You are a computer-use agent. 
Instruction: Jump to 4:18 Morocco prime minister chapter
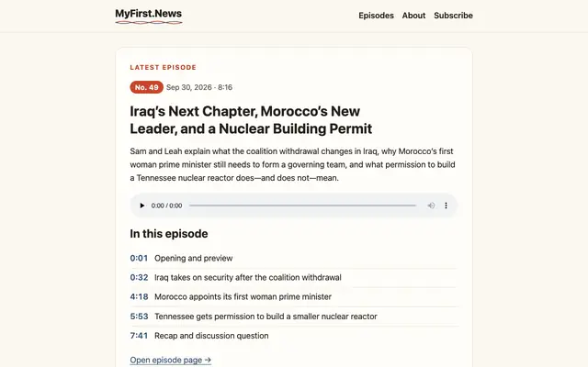click(139, 296)
